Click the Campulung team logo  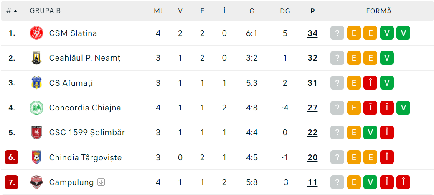click(37, 182)
